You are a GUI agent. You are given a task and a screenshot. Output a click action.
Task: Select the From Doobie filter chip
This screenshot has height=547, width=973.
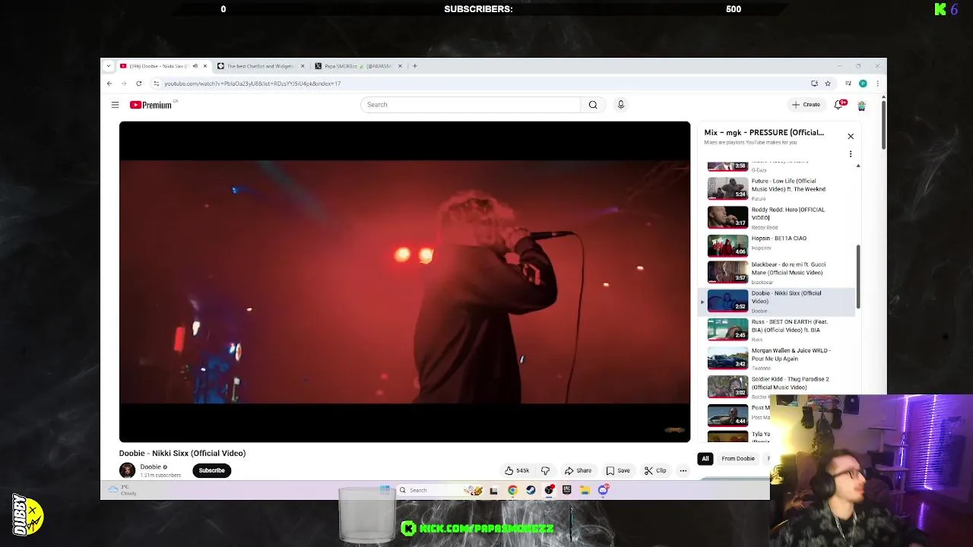[x=738, y=459]
